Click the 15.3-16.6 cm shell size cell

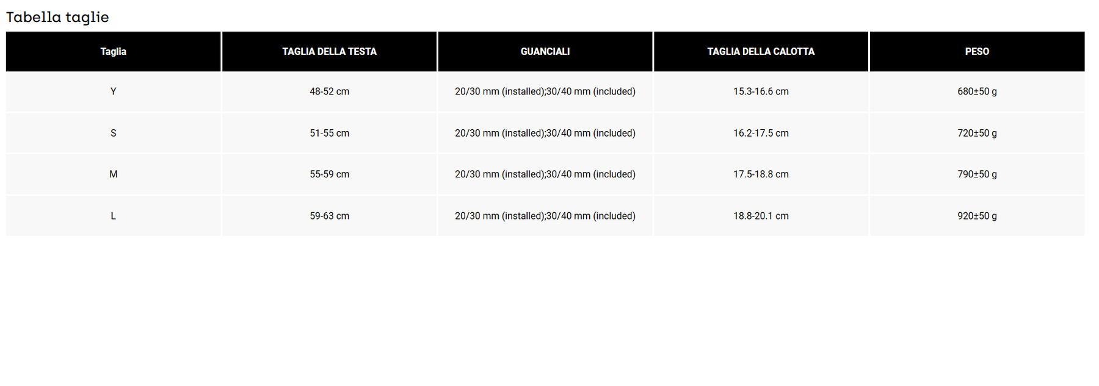761,91
